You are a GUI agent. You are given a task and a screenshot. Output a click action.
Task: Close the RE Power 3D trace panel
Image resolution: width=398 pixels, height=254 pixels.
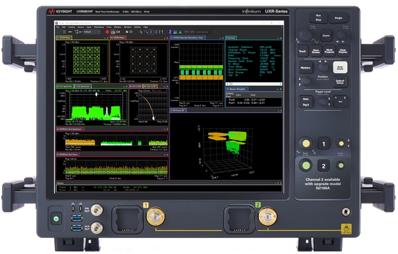(x=281, y=111)
